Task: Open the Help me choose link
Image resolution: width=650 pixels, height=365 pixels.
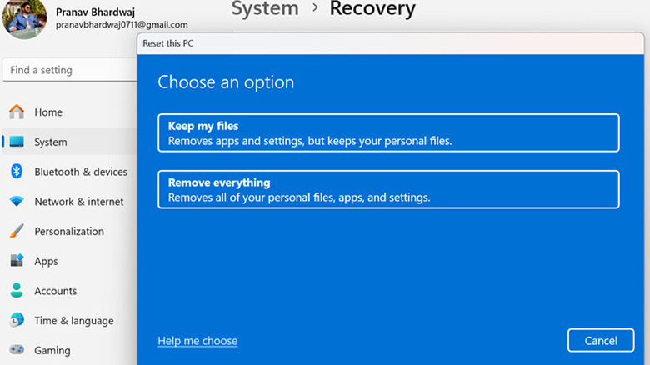Action: (197, 341)
